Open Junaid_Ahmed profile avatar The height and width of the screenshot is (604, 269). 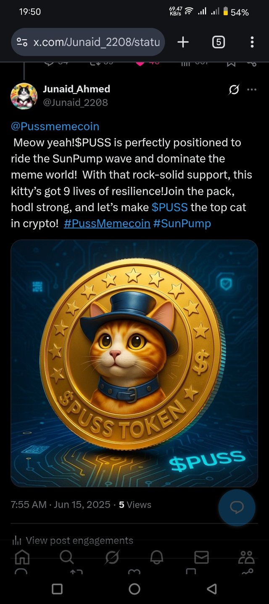tap(24, 96)
